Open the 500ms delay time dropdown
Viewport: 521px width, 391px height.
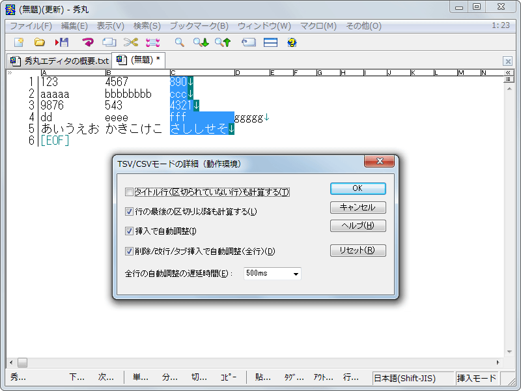click(296, 274)
